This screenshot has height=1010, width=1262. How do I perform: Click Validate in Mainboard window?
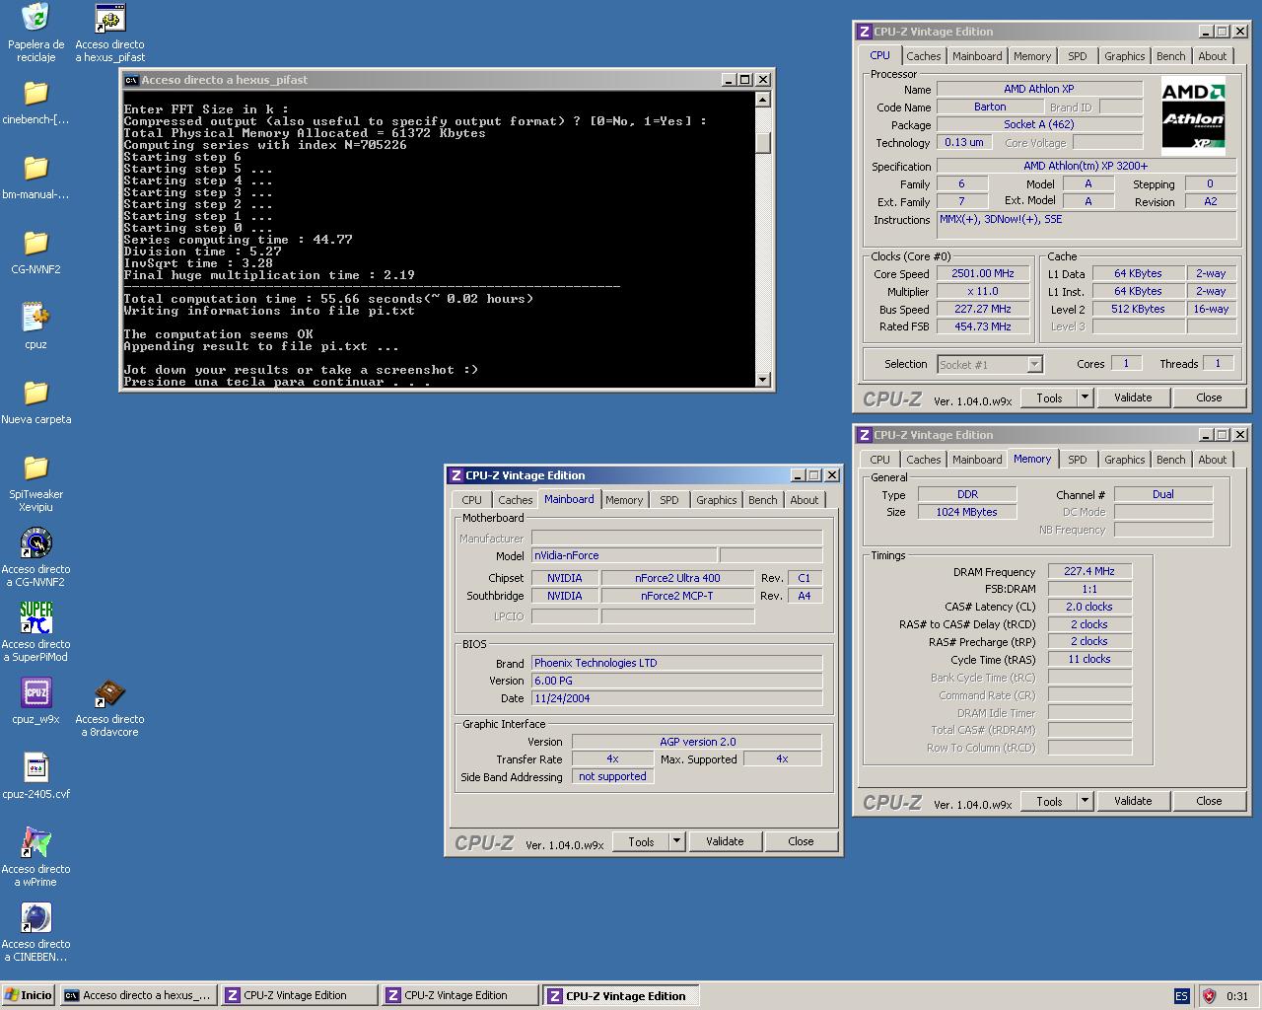pyautogui.click(x=726, y=841)
